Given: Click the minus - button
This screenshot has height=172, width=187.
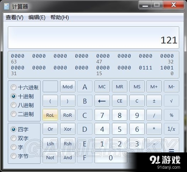Looking at the screenshot, I should 154,143.
